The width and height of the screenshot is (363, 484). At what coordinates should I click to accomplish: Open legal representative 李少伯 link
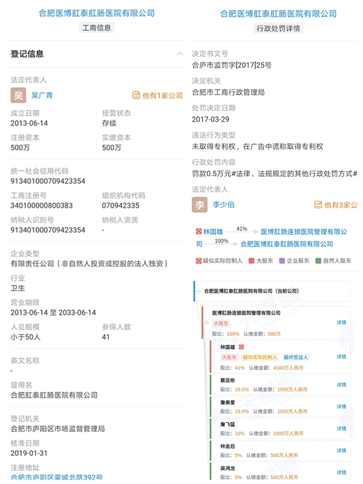[223, 204]
